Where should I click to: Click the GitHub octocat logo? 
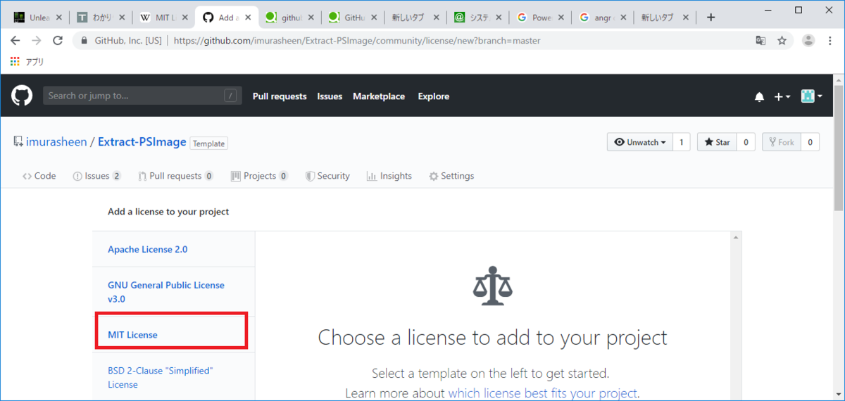(22, 96)
